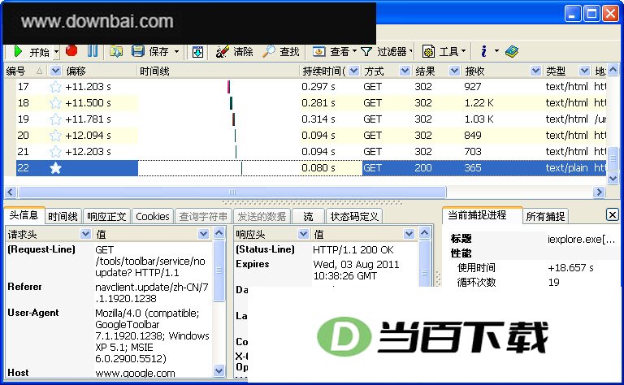Open dropdown on response 值 column header
The height and width of the screenshot is (385, 624).
[409, 233]
